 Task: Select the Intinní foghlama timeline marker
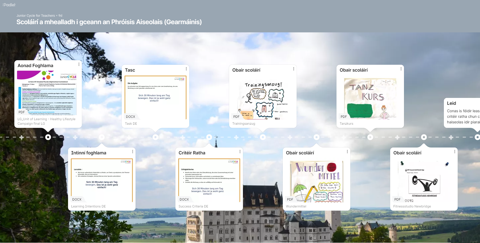[x=102, y=137]
